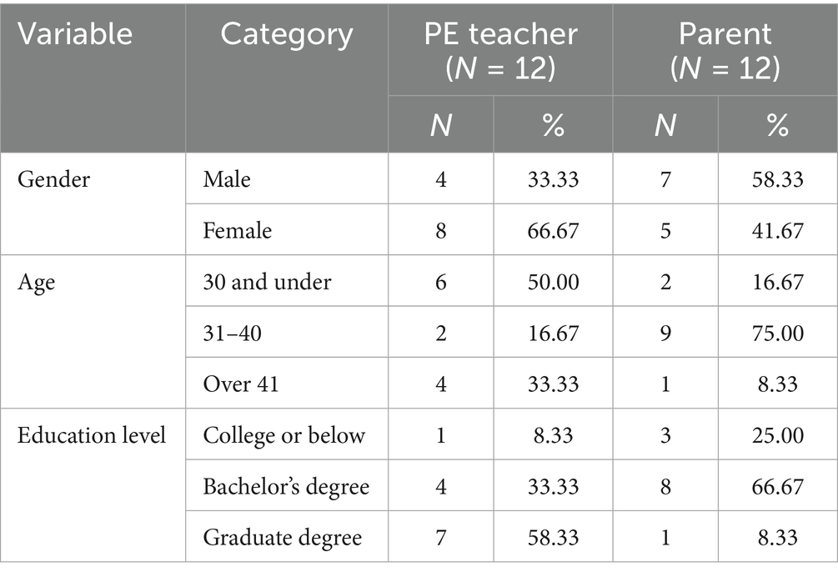Click the 30 and under category cell
This screenshot has width=838, height=577.
(267, 282)
